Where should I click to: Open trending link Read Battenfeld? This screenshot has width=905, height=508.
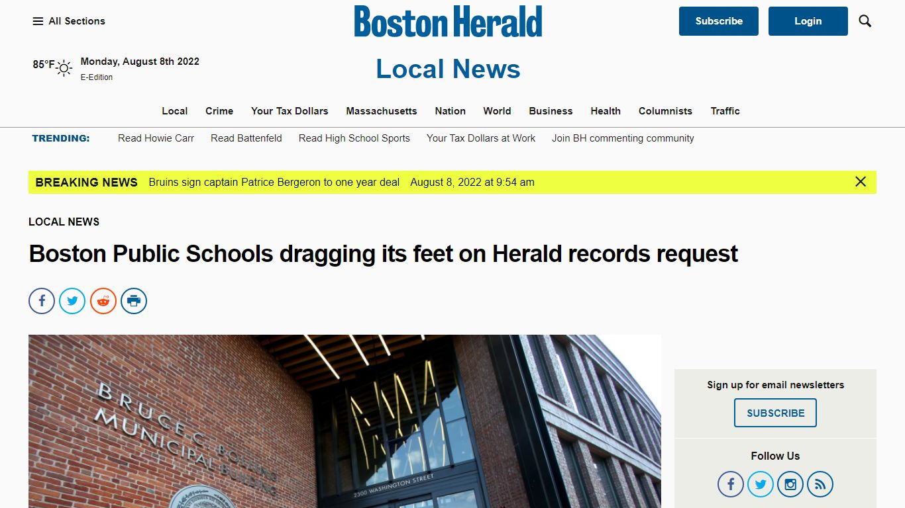click(x=246, y=138)
